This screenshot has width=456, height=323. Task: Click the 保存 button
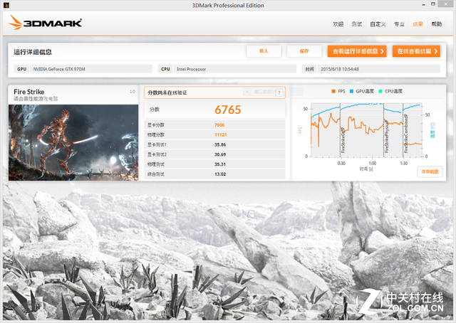304,51
